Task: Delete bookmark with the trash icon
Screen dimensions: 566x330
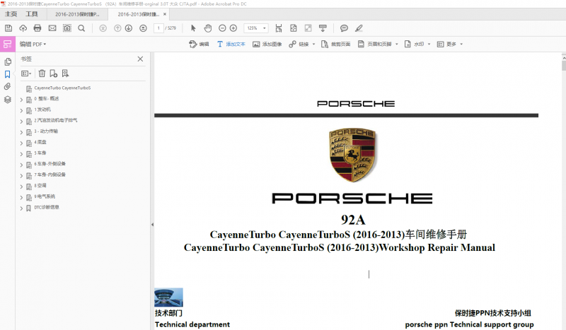Action: pyautogui.click(x=42, y=73)
